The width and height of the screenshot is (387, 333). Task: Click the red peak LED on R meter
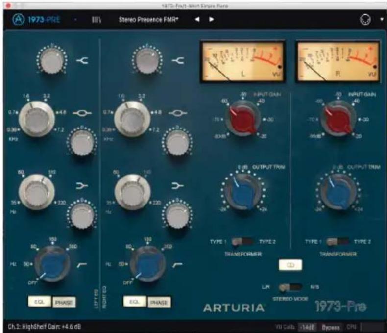(x=375, y=67)
